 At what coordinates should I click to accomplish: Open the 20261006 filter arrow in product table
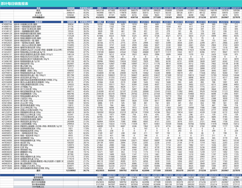(173, 22)
